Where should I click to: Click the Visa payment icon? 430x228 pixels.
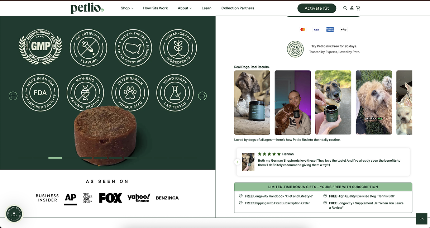[316, 29]
